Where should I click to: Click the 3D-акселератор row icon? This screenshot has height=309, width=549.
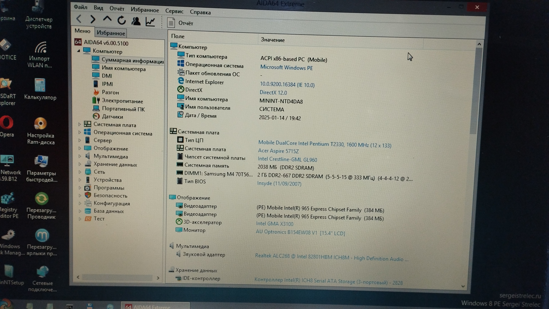(x=179, y=221)
